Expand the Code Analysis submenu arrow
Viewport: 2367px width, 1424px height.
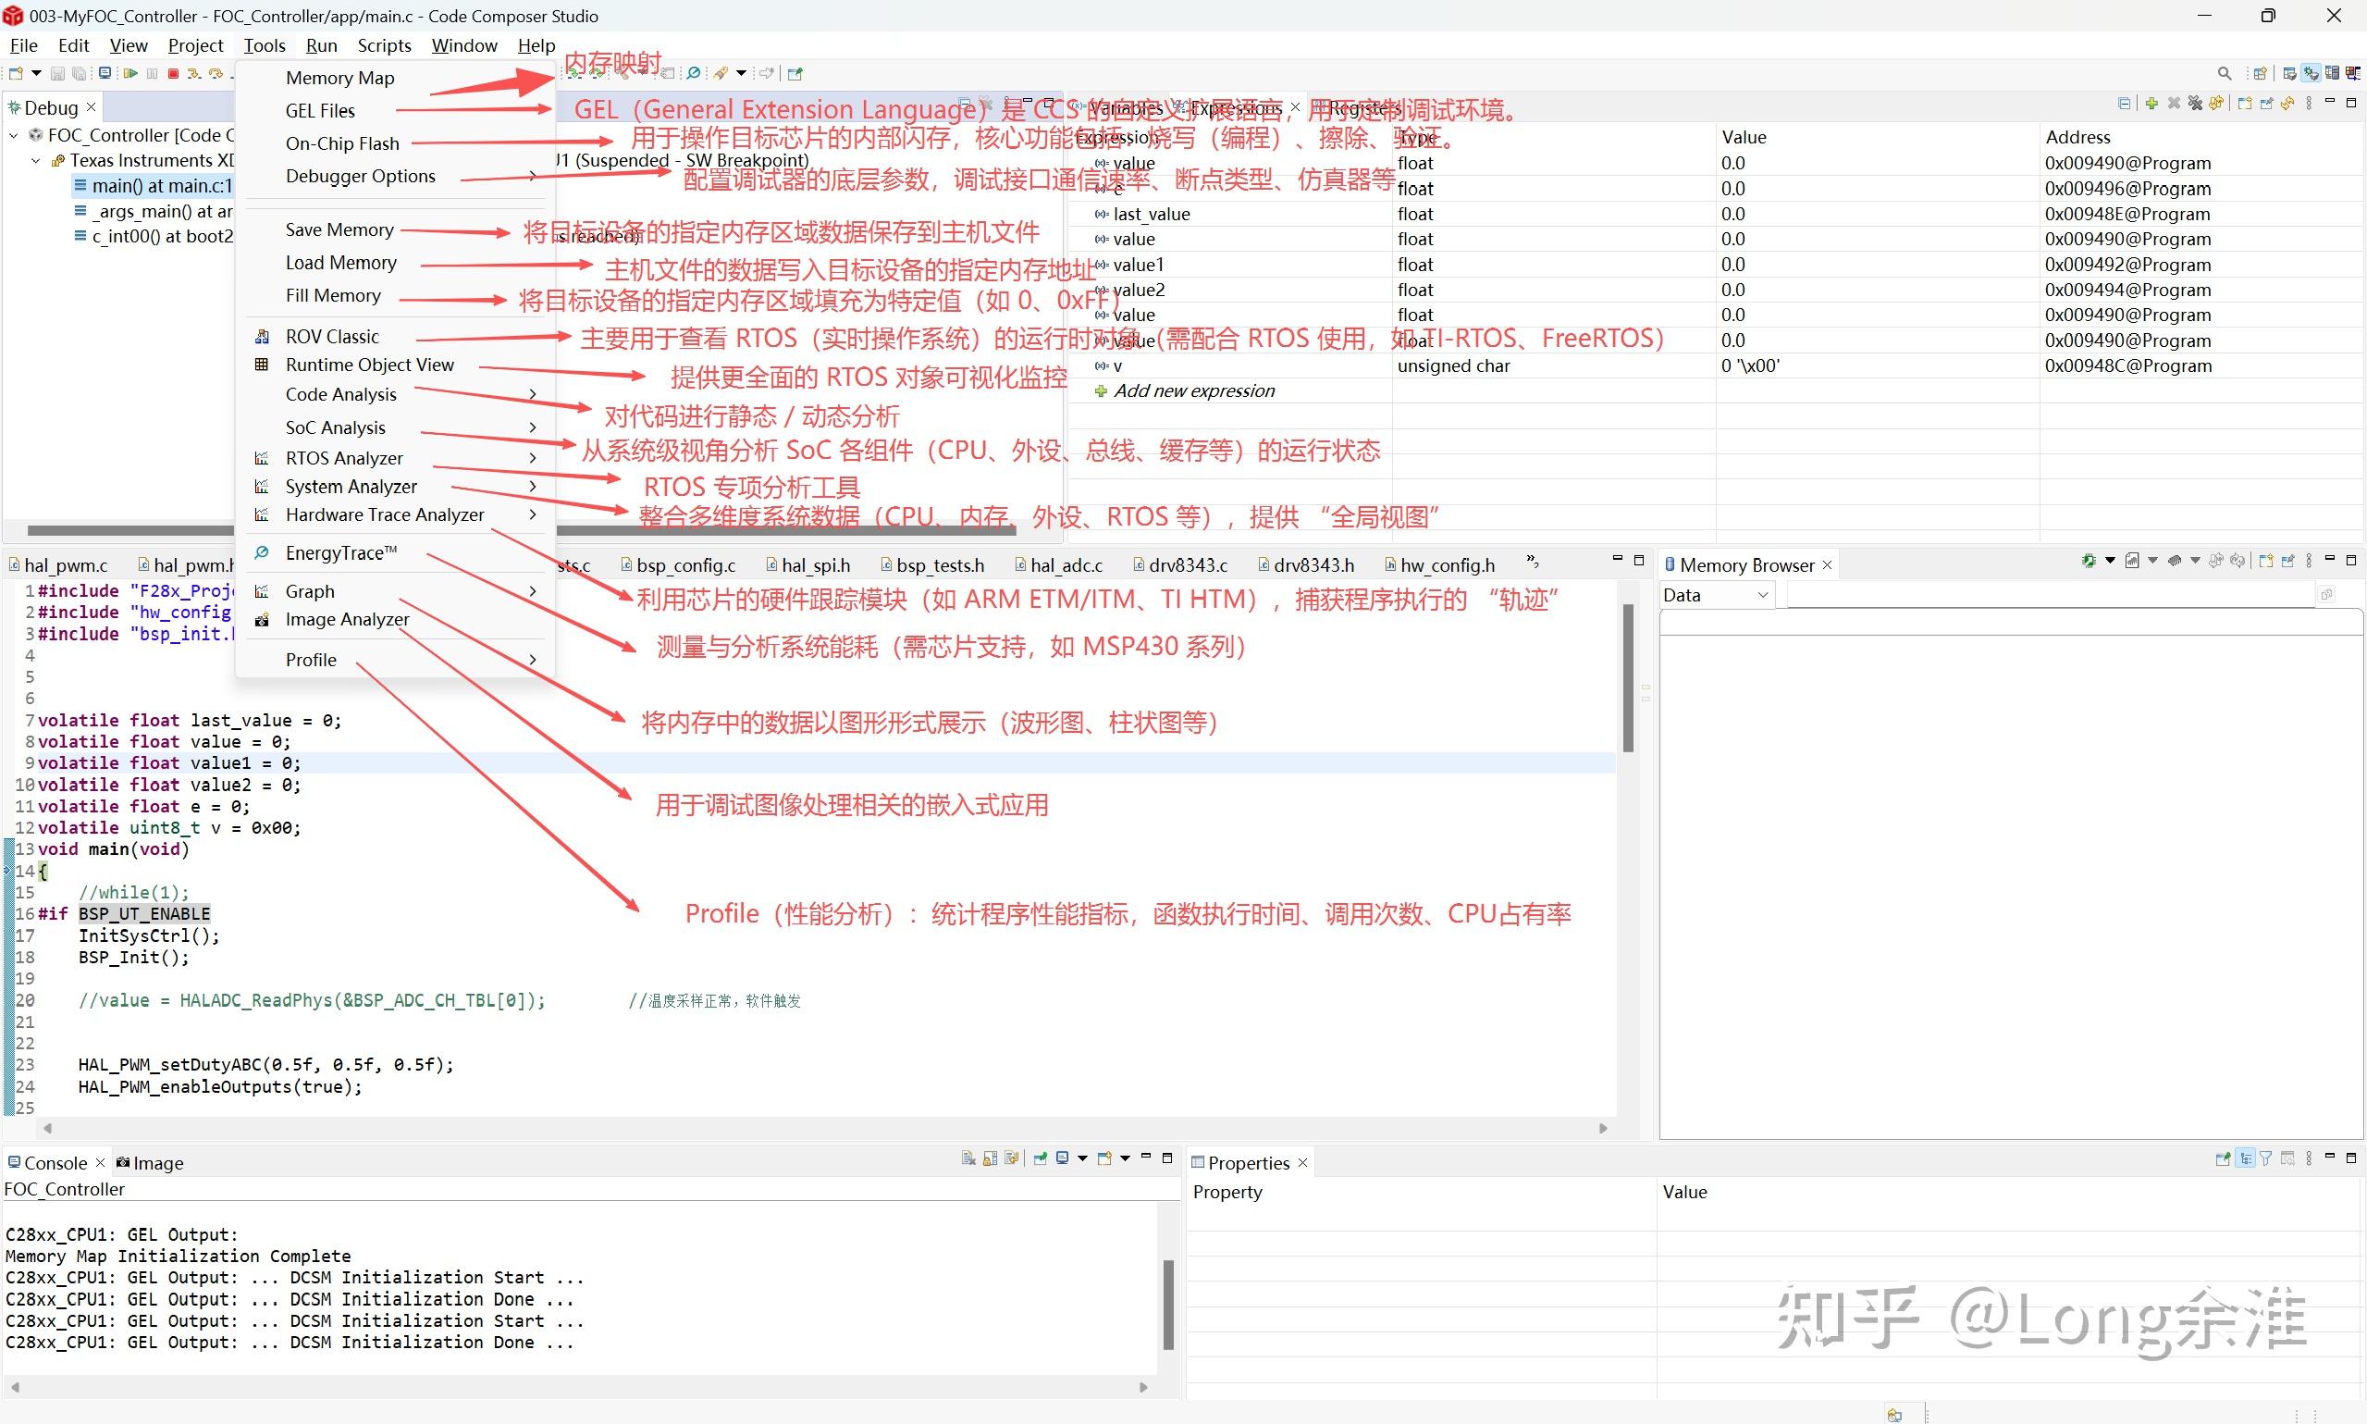click(534, 394)
